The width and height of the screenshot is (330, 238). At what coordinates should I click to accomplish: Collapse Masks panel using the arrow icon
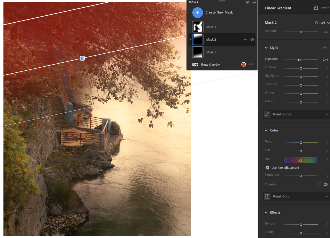[x=254, y=2]
